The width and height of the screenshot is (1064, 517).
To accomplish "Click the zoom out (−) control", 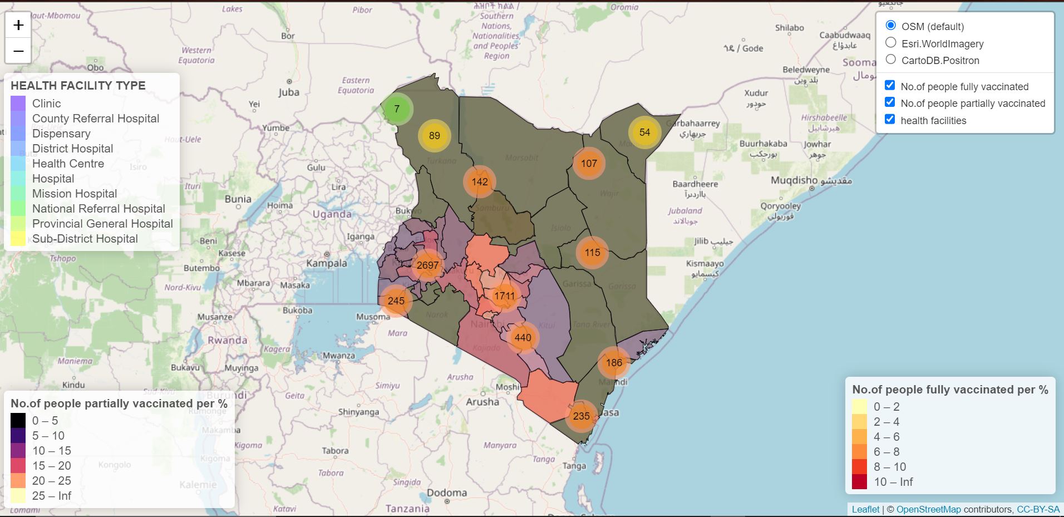I will (18, 50).
